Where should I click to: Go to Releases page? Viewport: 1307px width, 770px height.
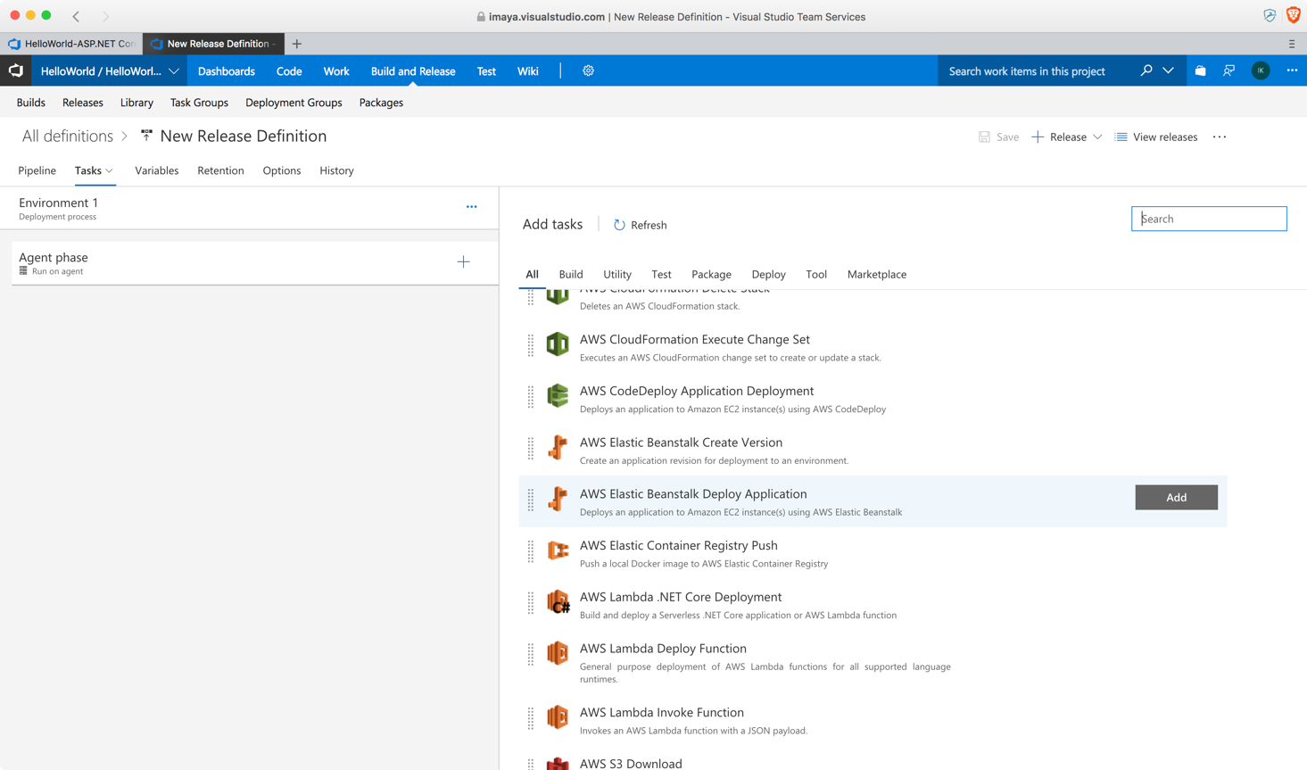(x=83, y=103)
